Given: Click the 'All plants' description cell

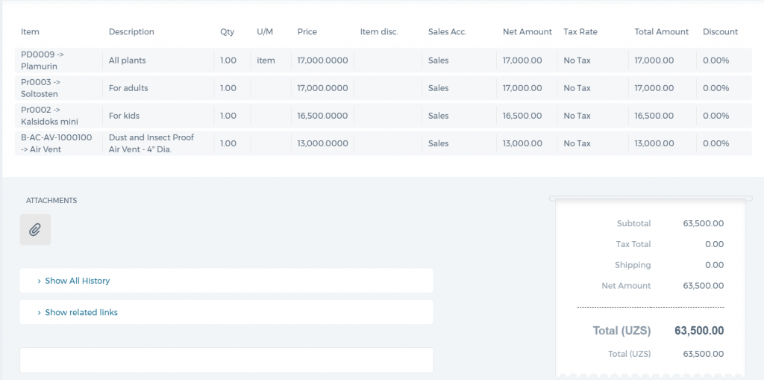Looking at the screenshot, I should (158, 60).
